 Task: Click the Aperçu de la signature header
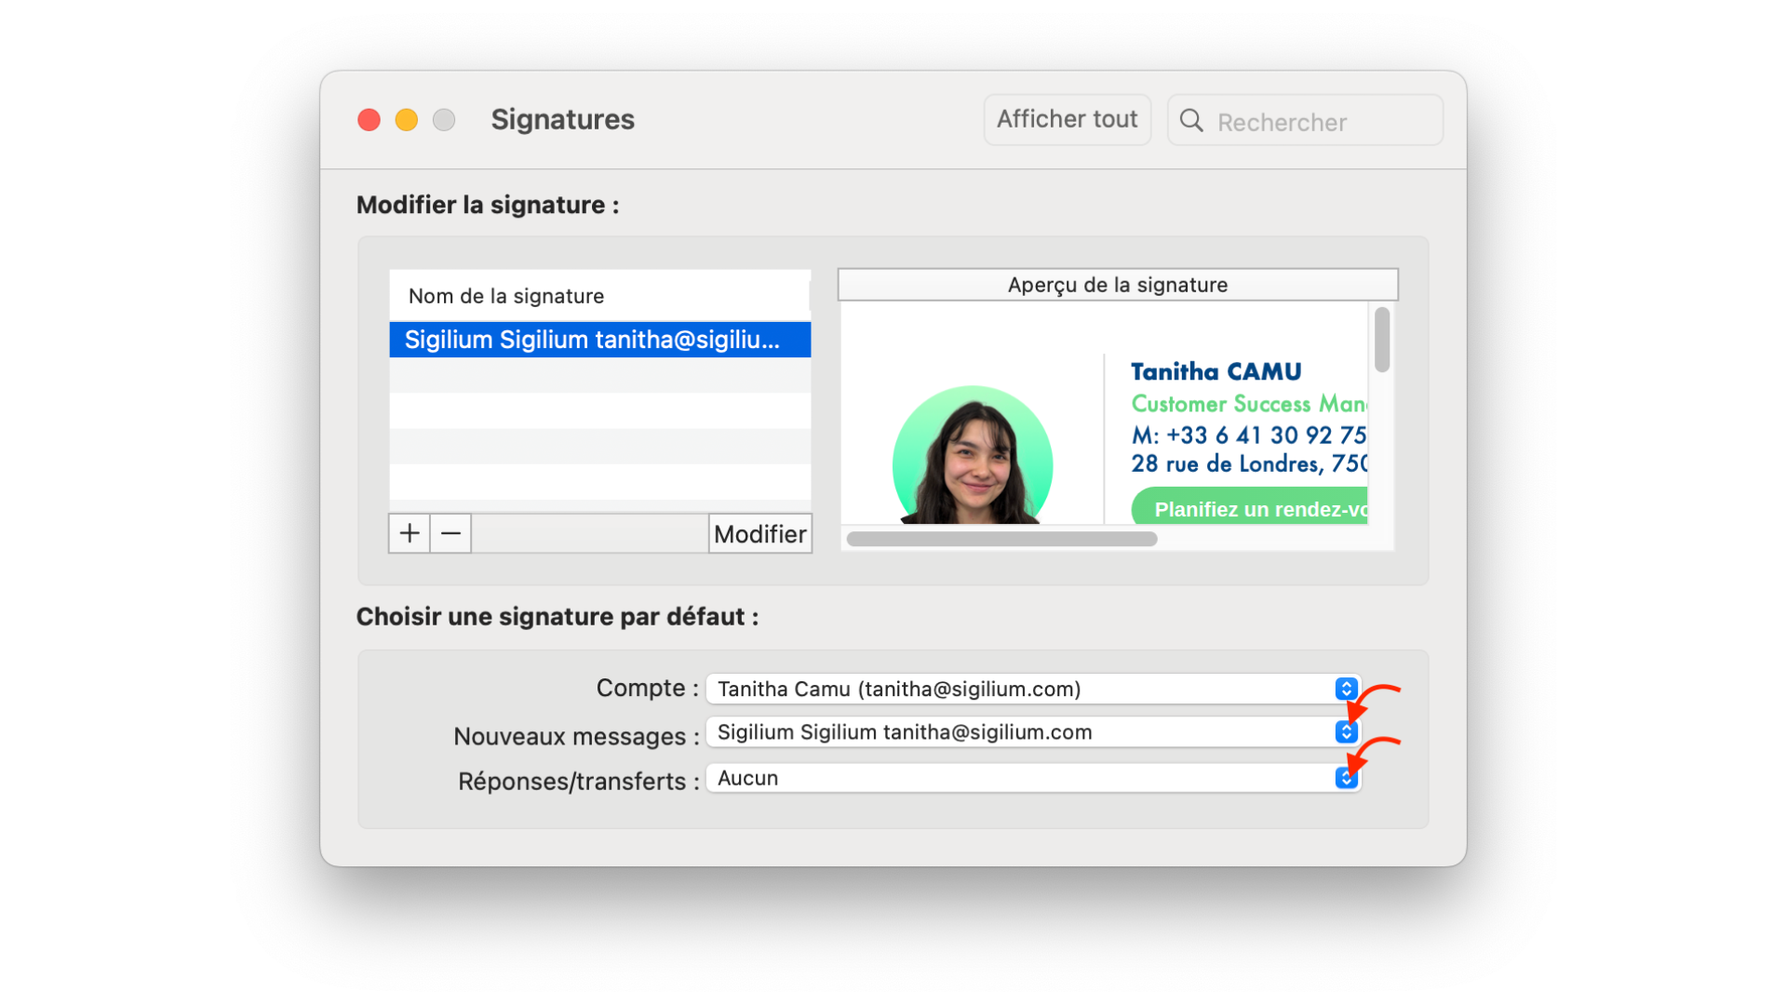[1117, 285]
